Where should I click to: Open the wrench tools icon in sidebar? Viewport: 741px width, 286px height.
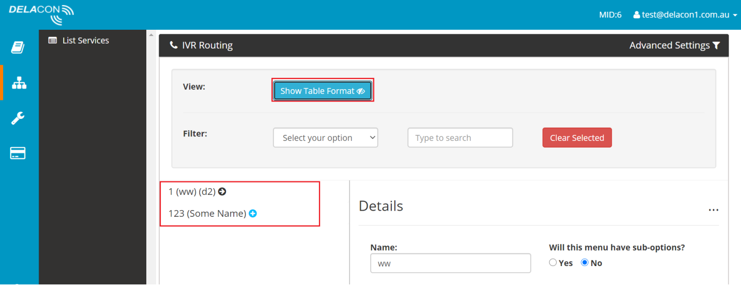pos(18,118)
